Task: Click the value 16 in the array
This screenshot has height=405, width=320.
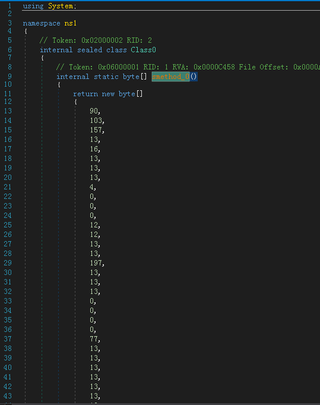Action: [x=94, y=149]
